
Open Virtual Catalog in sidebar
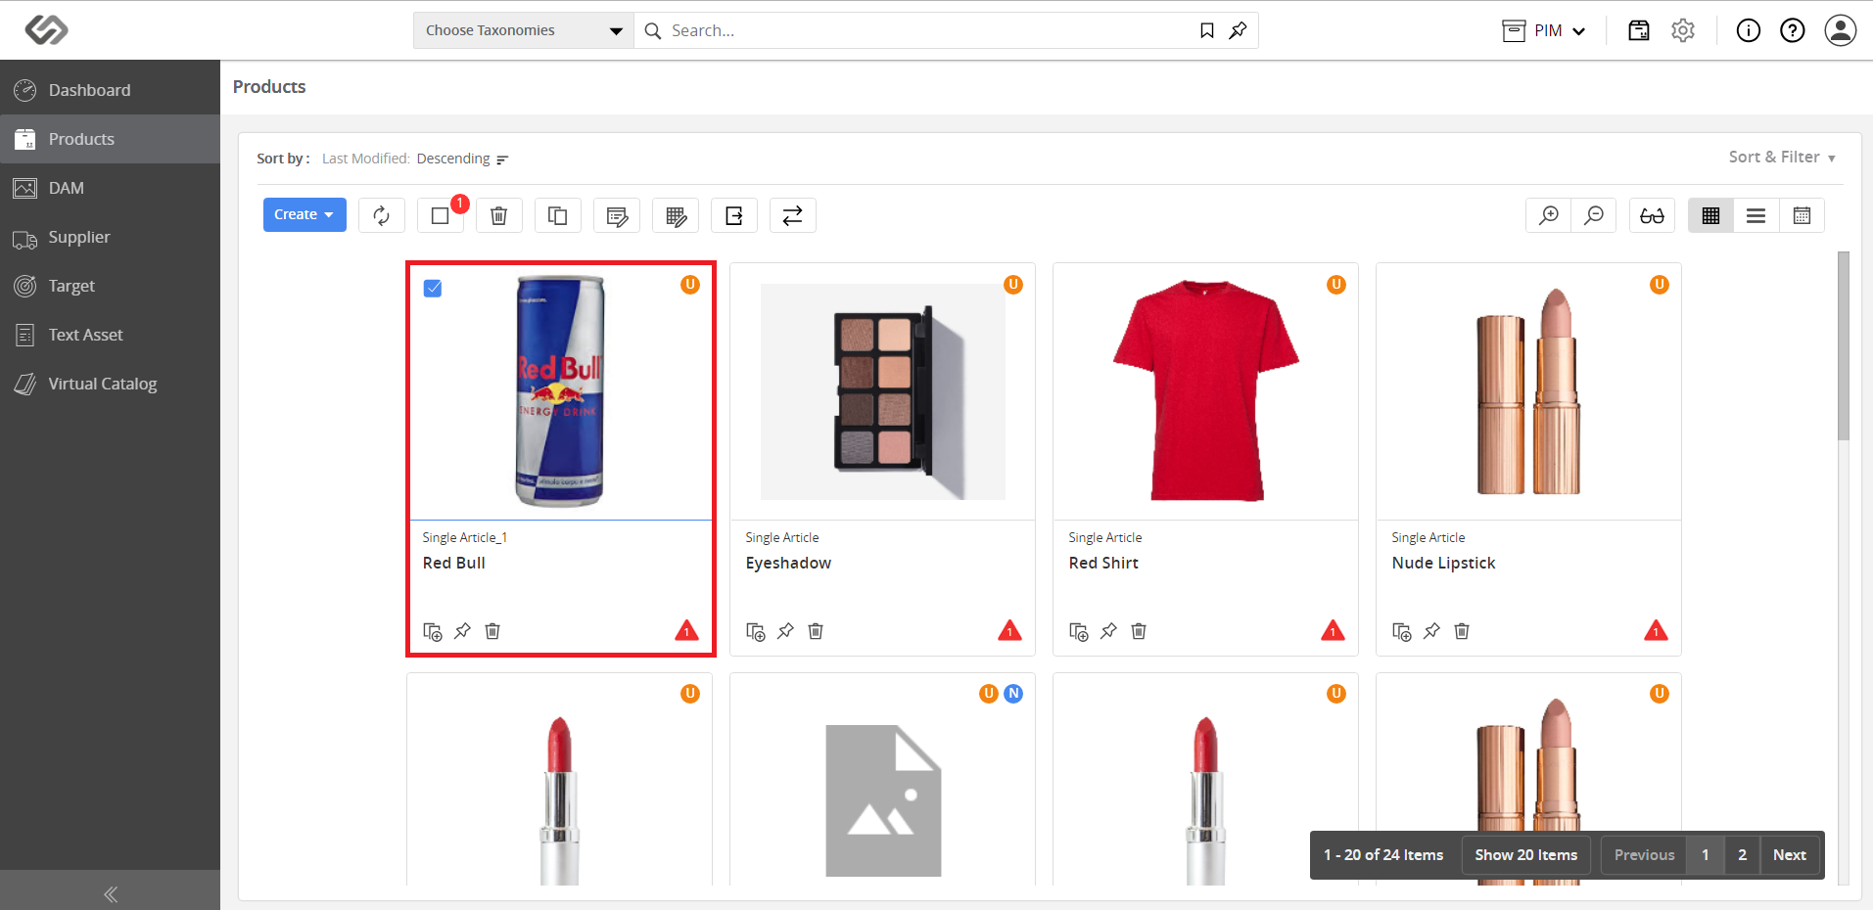pos(110,384)
